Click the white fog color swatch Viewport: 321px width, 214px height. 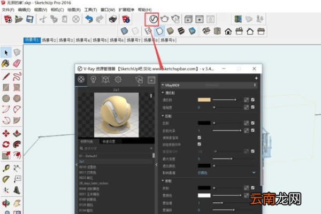pyautogui.click(x=204, y=195)
